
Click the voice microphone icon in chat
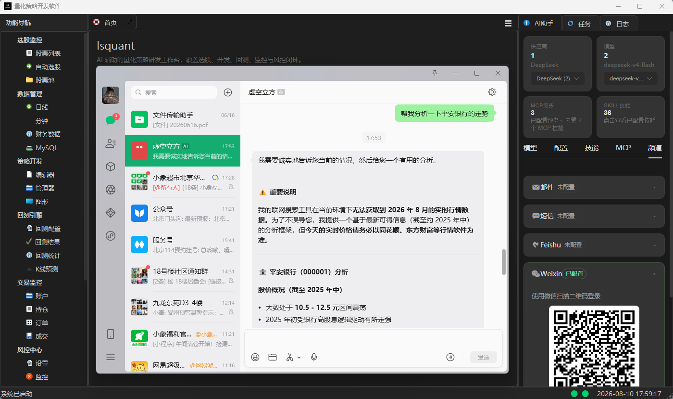coord(314,357)
